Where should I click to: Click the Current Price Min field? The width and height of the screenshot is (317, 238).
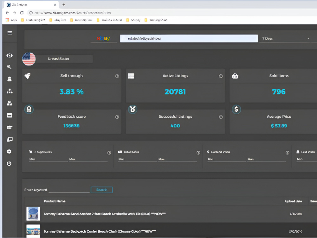(227, 159)
